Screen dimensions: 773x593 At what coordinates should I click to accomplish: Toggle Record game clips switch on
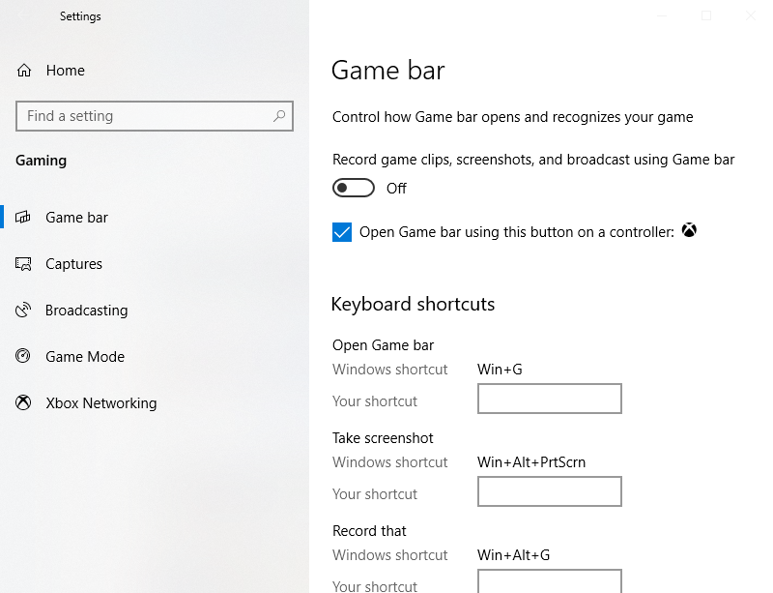click(353, 188)
